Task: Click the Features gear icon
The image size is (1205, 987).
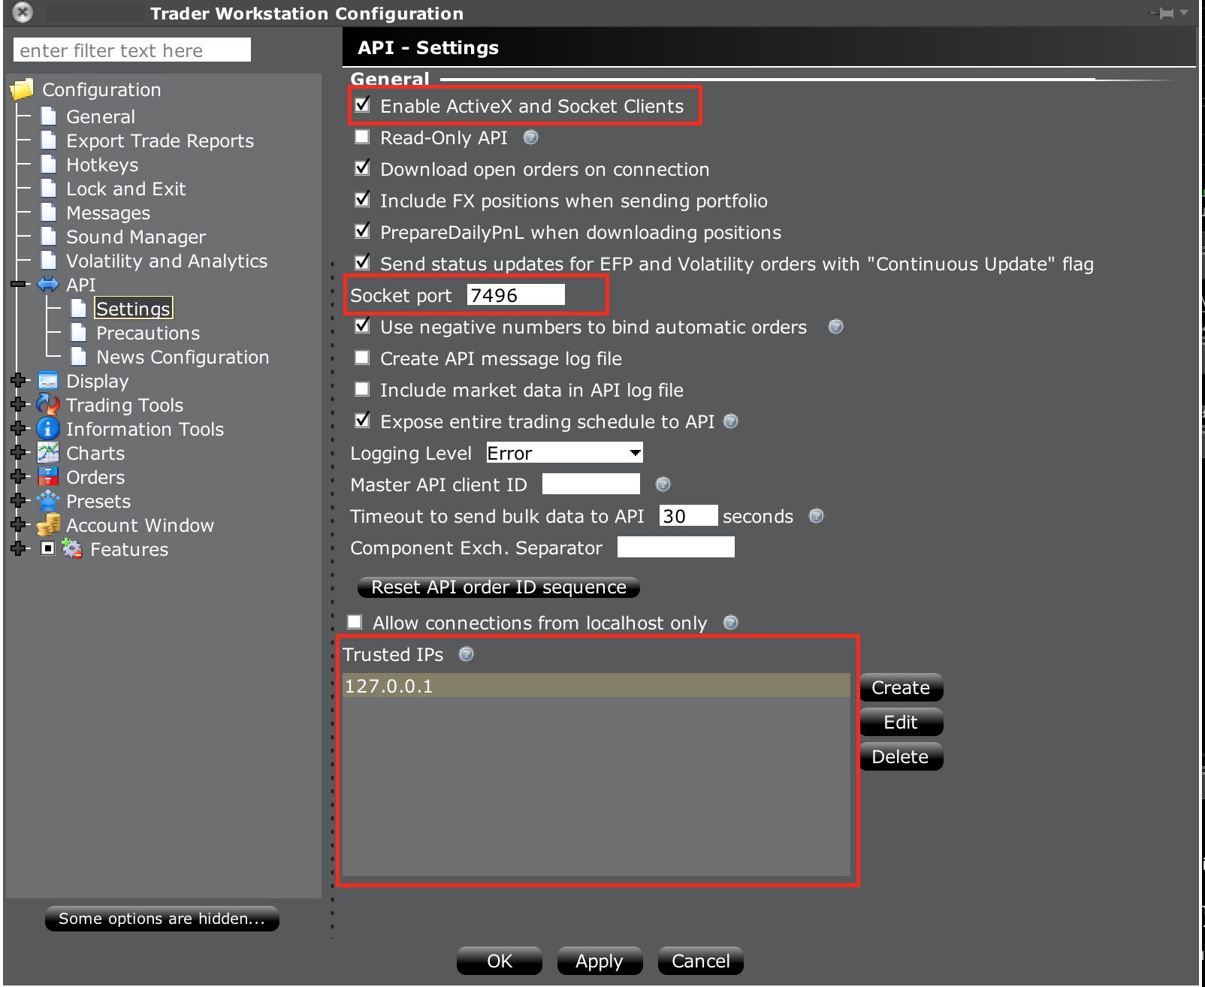Action: [x=72, y=549]
